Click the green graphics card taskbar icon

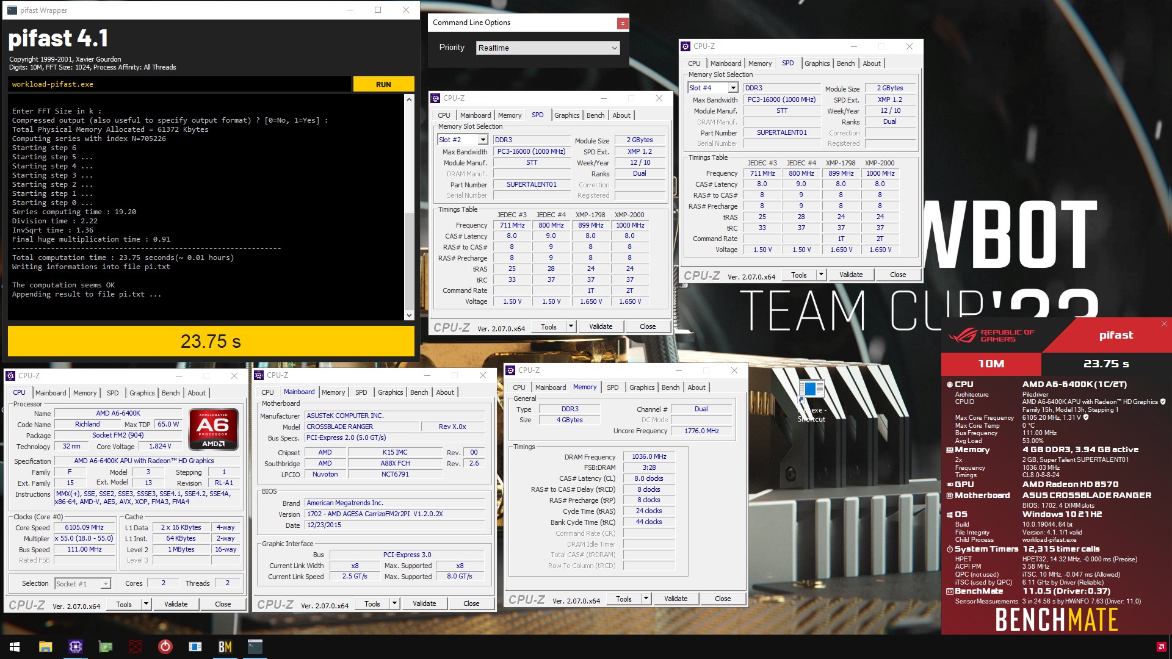pyautogui.click(x=106, y=647)
